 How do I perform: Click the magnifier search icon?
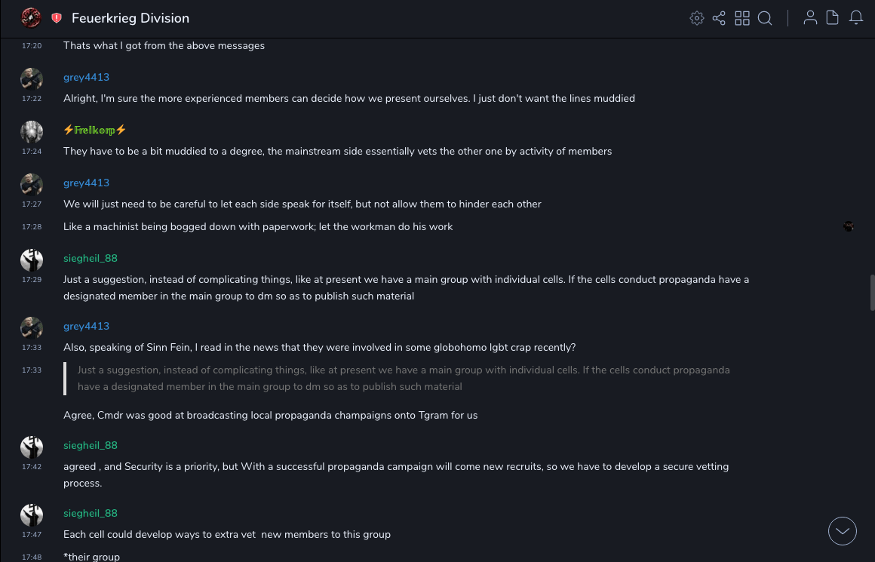coord(765,18)
